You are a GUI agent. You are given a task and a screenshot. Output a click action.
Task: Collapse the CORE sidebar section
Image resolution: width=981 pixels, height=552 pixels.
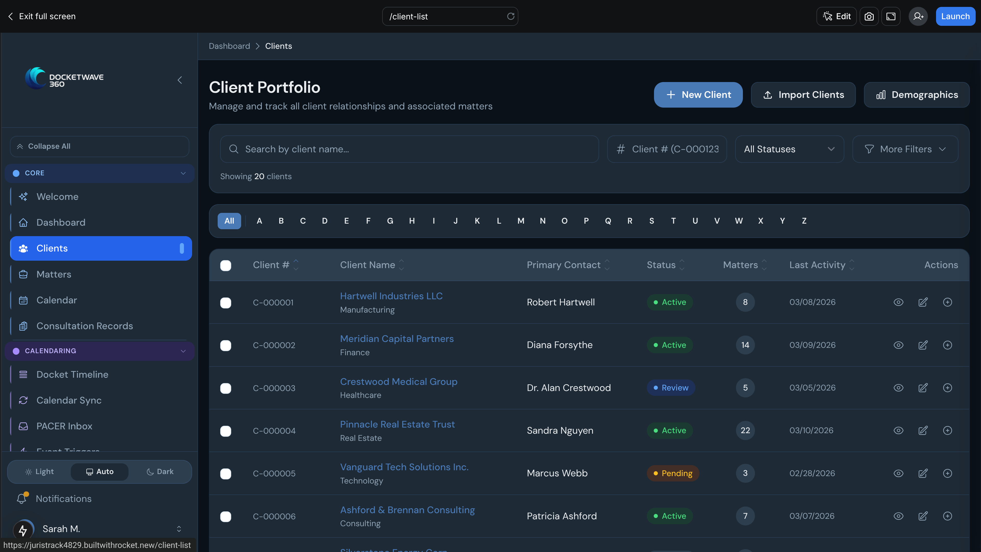99,173
